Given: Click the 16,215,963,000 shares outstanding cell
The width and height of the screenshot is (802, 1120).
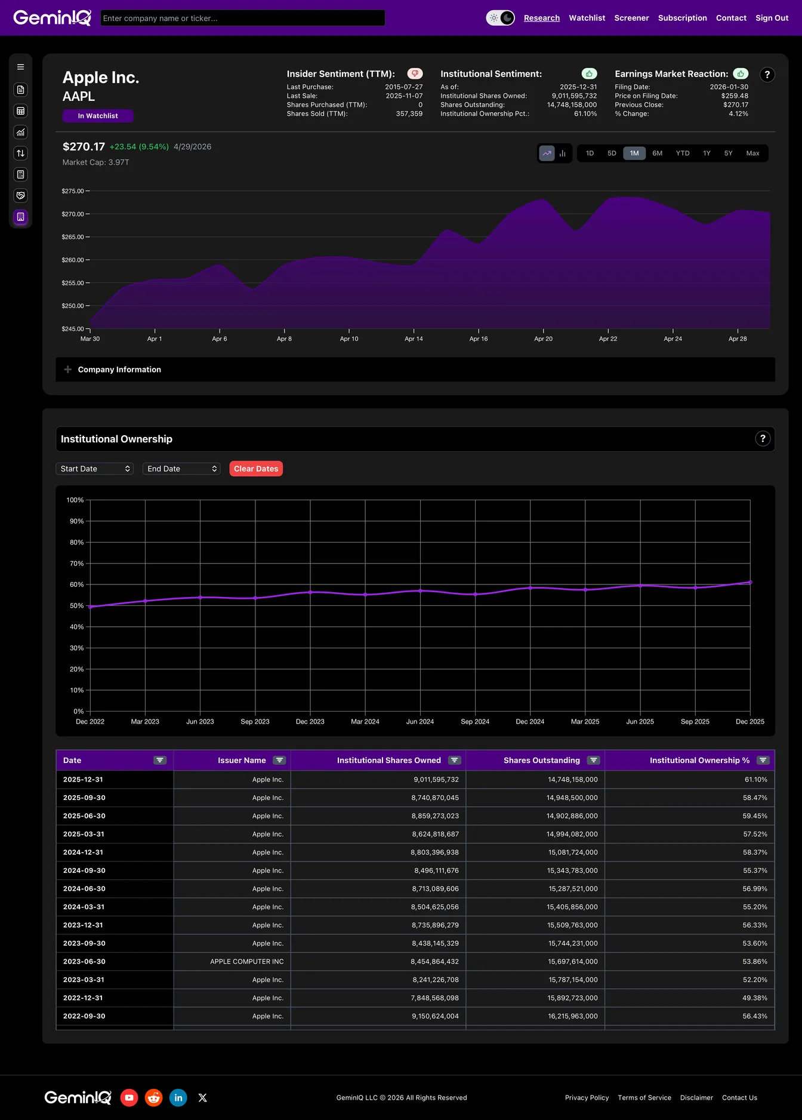Looking at the screenshot, I should 535,1016.
